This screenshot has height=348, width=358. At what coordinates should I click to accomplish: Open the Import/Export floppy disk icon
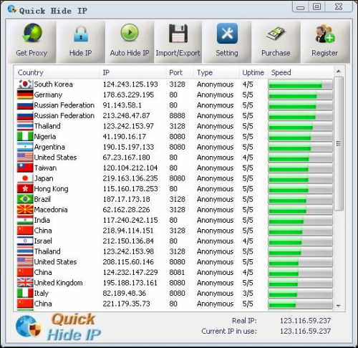(x=178, y=33)
